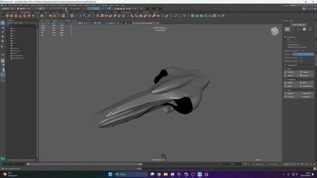This screenshot has height=178, width=317.
Task: Activate the Lasso select tool in the toolbox
Action: click(2, 28)
